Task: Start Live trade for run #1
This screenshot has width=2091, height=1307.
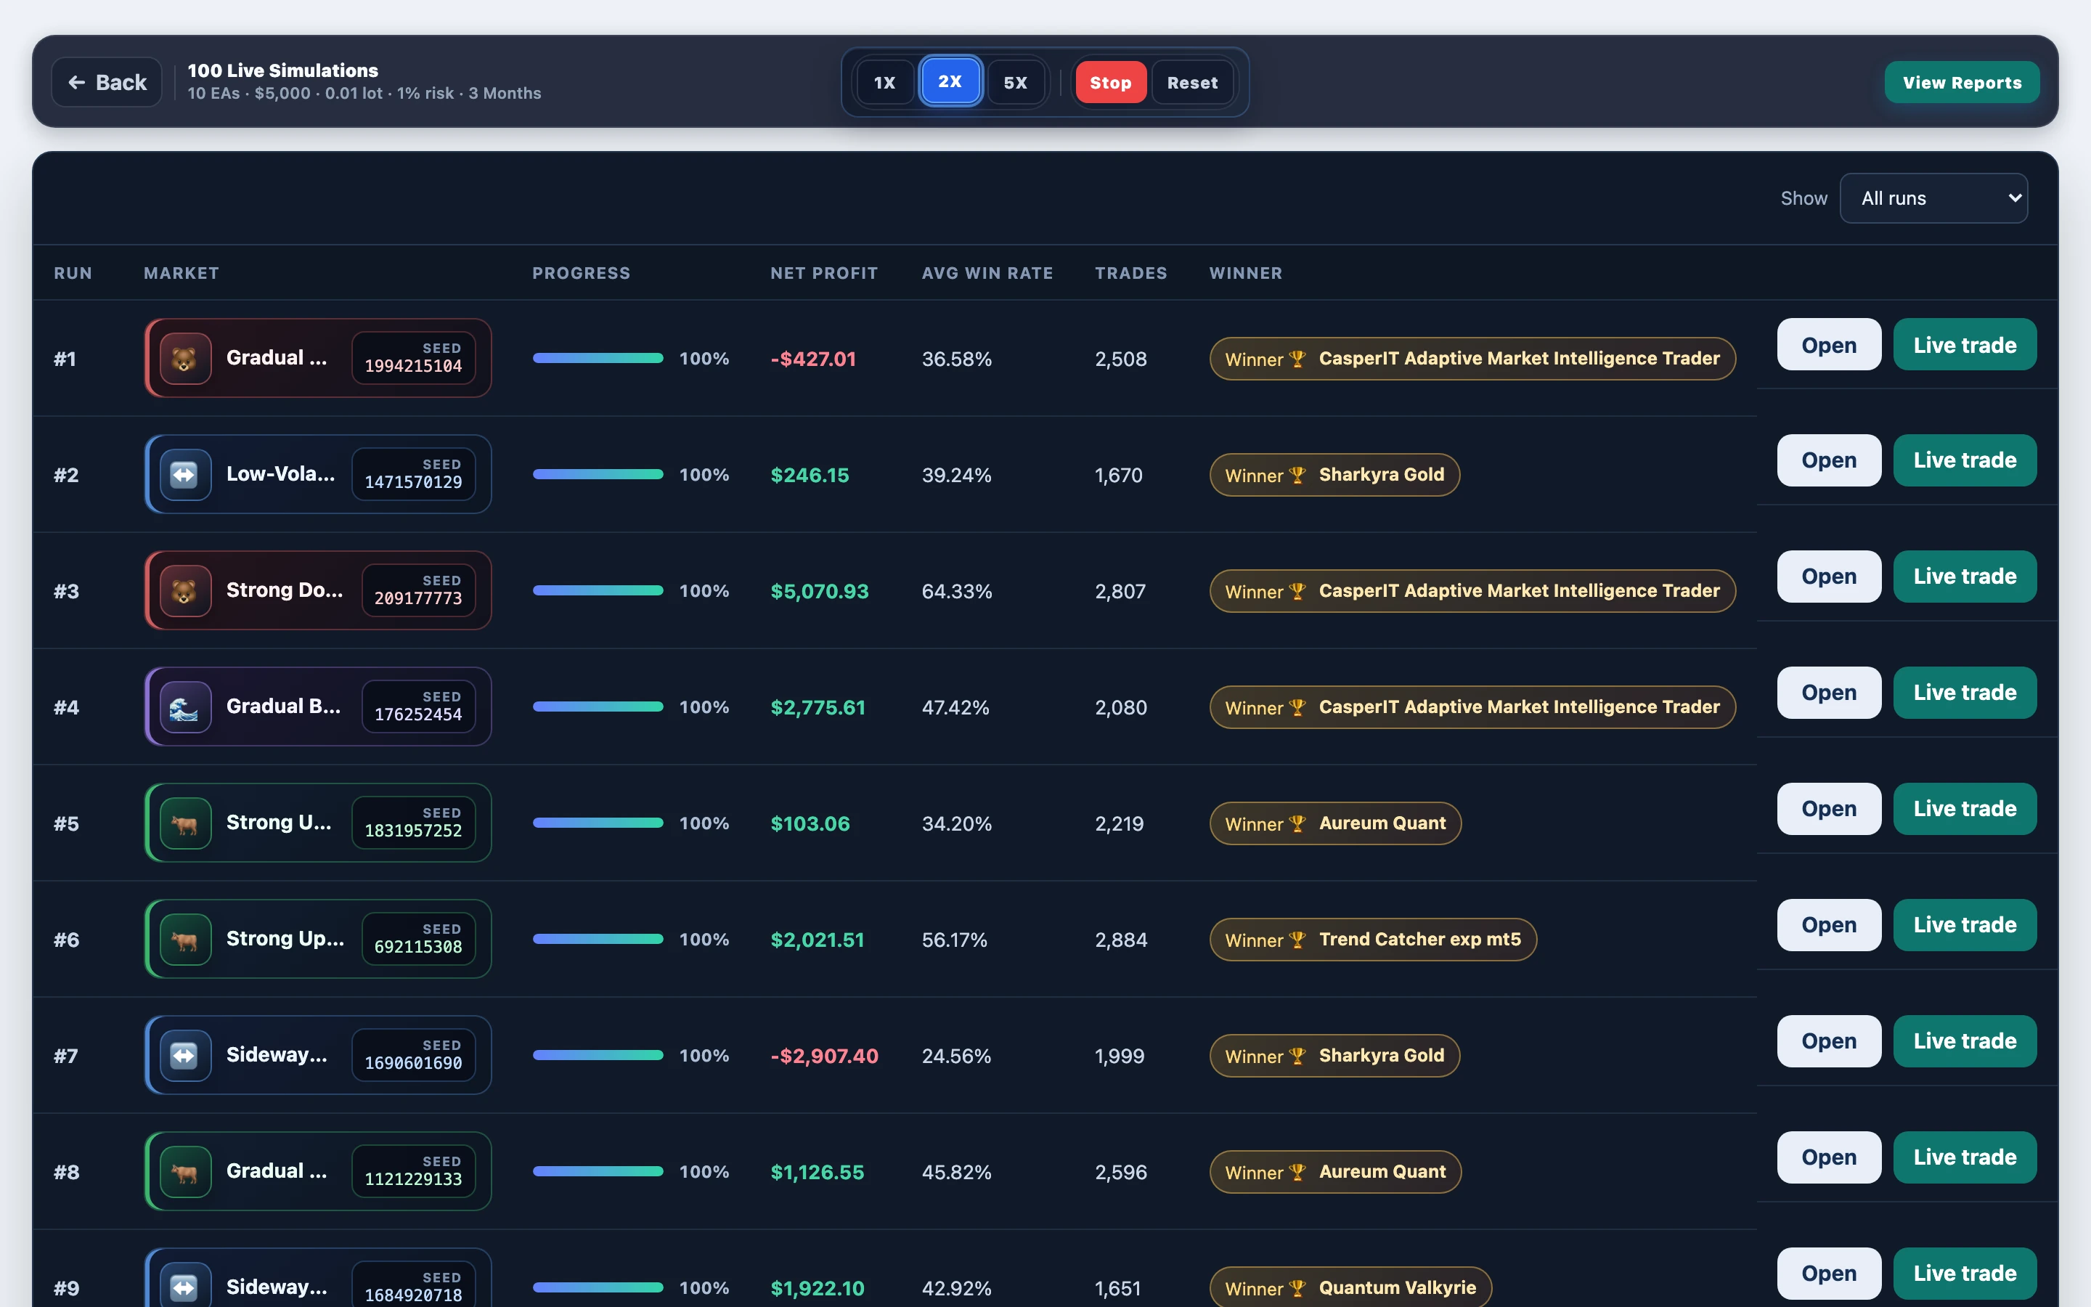Action: [x=1965, y=345]
